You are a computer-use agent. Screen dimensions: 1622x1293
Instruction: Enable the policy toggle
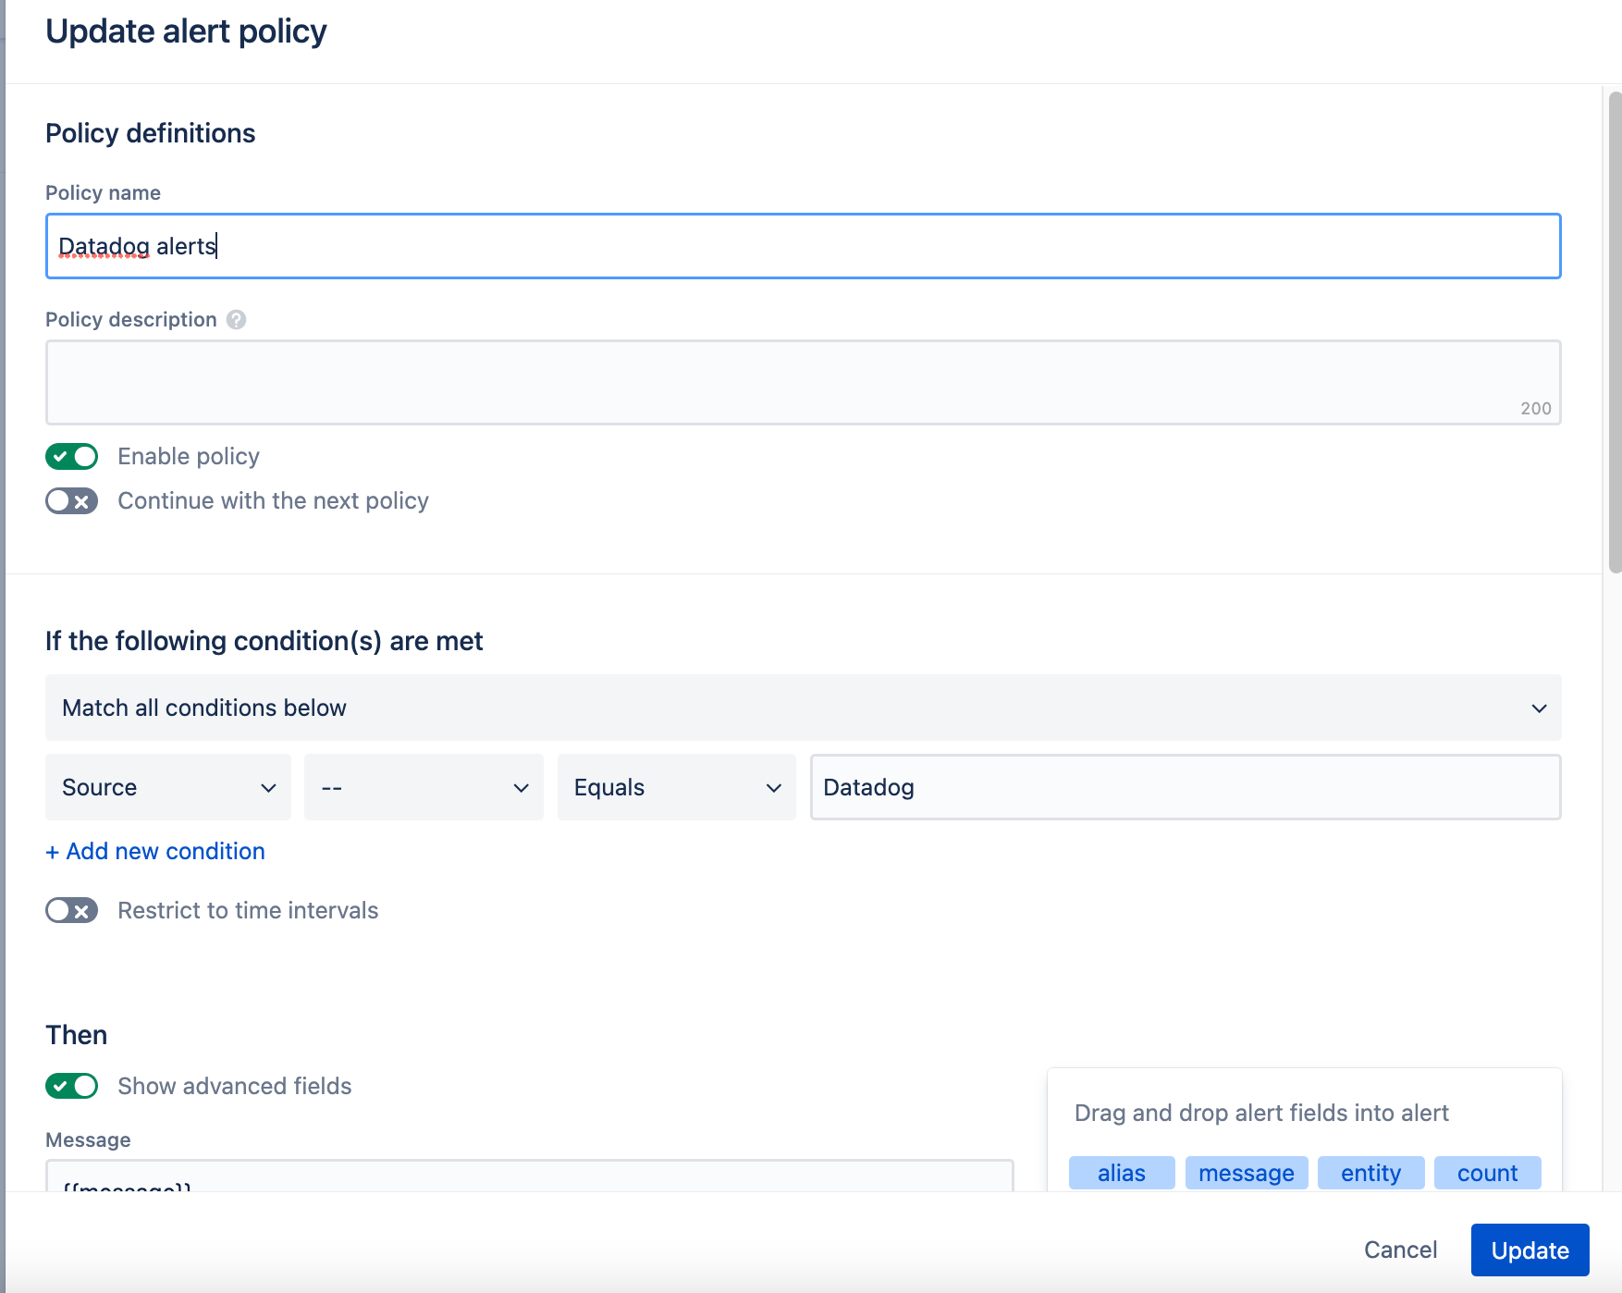click(71, 456)
